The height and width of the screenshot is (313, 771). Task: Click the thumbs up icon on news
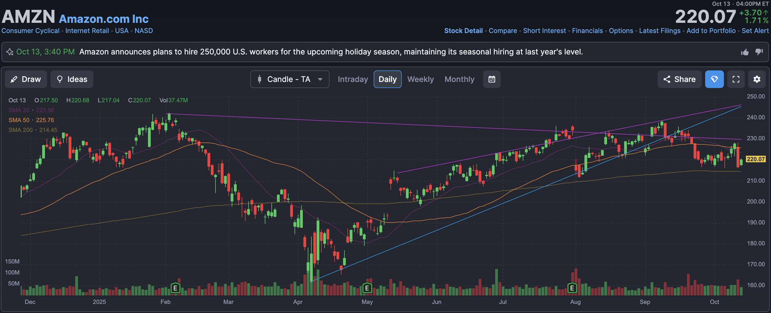pos(745,52)
